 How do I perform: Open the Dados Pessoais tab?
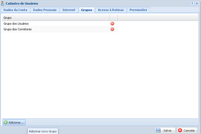pos(45,10)
